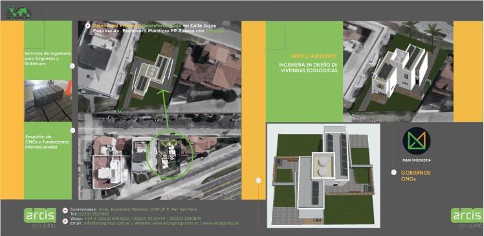484x236 pixels.
Task: Click the green arrow pointing at the house
Action: point(166,109)
